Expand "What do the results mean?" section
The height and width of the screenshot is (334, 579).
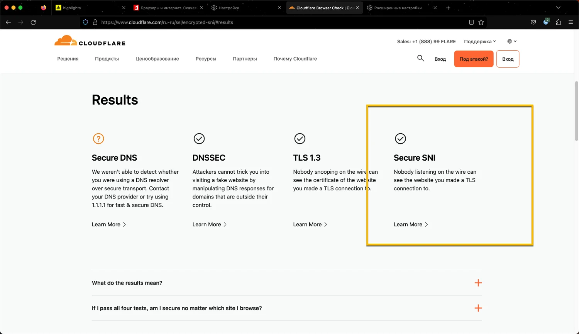[x=478, y=283]
